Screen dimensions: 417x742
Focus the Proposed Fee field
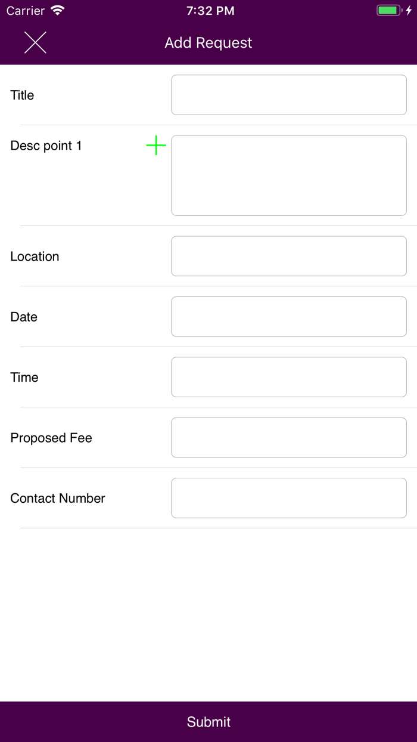289,438
